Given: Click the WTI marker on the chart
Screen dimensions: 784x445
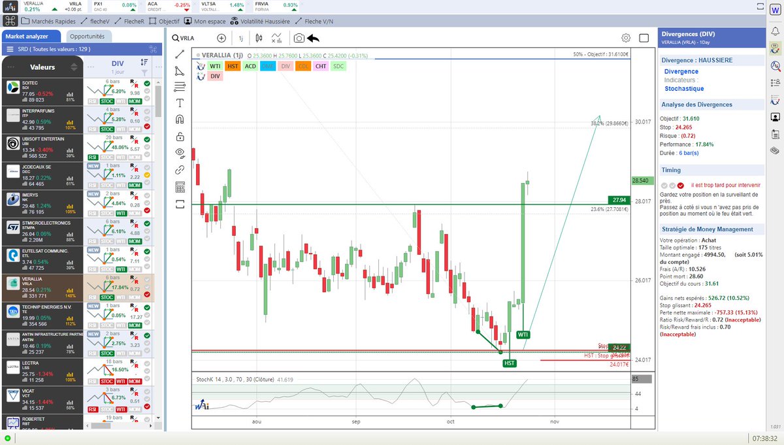Looking at the screenshot, I should pos(523,335).
